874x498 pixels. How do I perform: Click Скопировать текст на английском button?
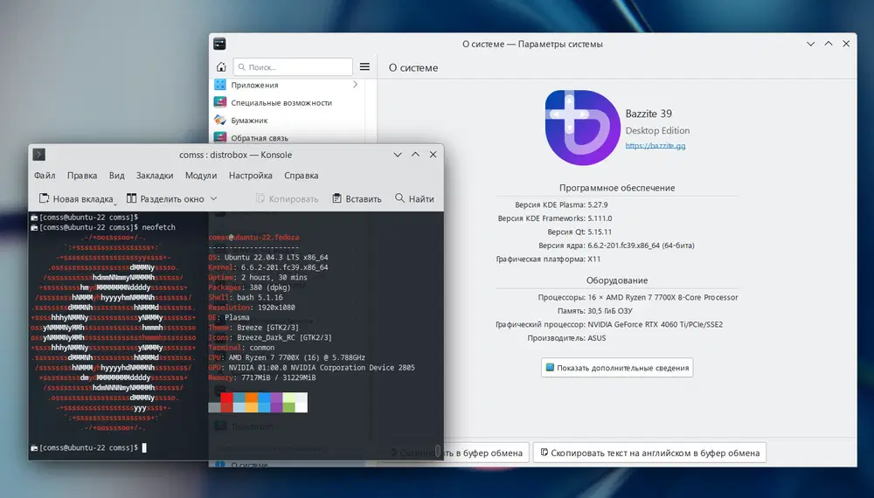click(x=650, y=453)
